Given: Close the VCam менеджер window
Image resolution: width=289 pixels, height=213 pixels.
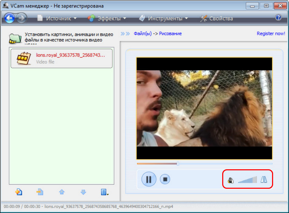Looking at the screenshot, I should (x=280, y=6).
